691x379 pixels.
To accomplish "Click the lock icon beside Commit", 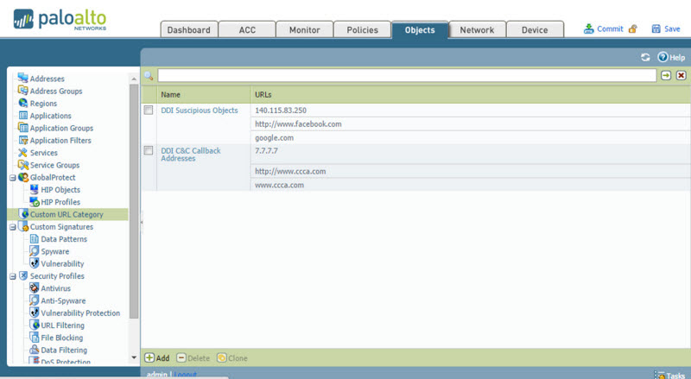I will pyautogui.click(x=633, y=29).
